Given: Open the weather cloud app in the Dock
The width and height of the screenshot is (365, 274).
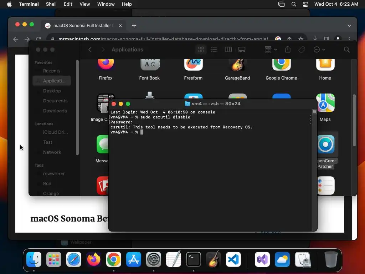Looking at the screenshot, I should point(282,259).
